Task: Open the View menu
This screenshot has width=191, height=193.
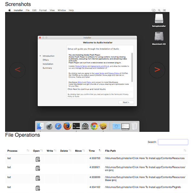Action: pos(52,10)
